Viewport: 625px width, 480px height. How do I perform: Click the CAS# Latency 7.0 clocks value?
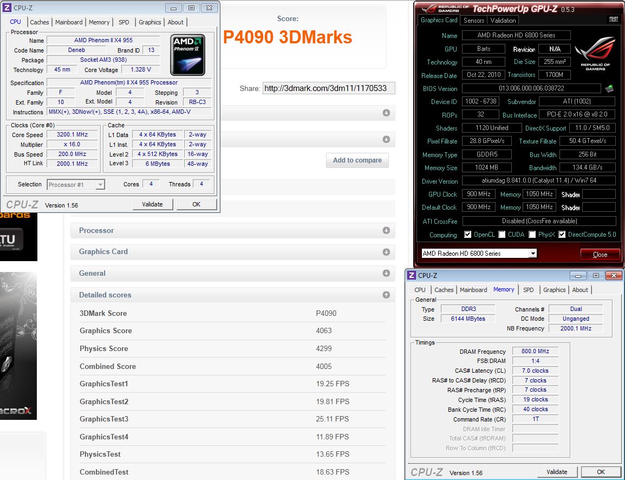click(535, 371)
